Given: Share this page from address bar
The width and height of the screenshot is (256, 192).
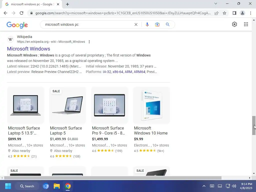Looking at the screenshot, I should (216, 13).
